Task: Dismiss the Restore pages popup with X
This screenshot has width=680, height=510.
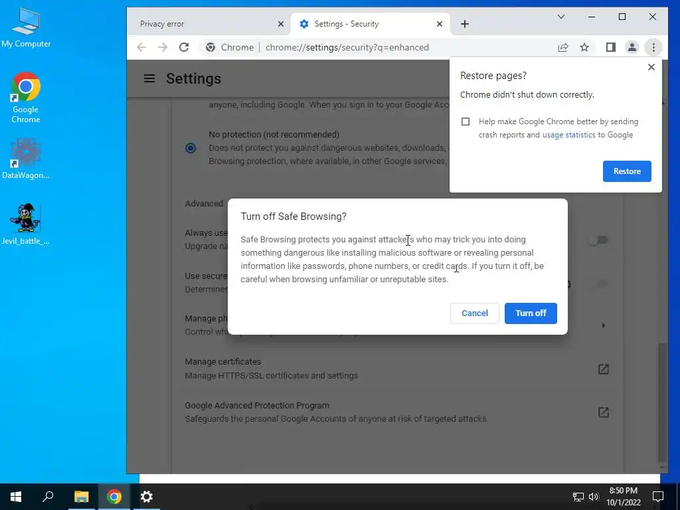Action: (x=651, y=67)
